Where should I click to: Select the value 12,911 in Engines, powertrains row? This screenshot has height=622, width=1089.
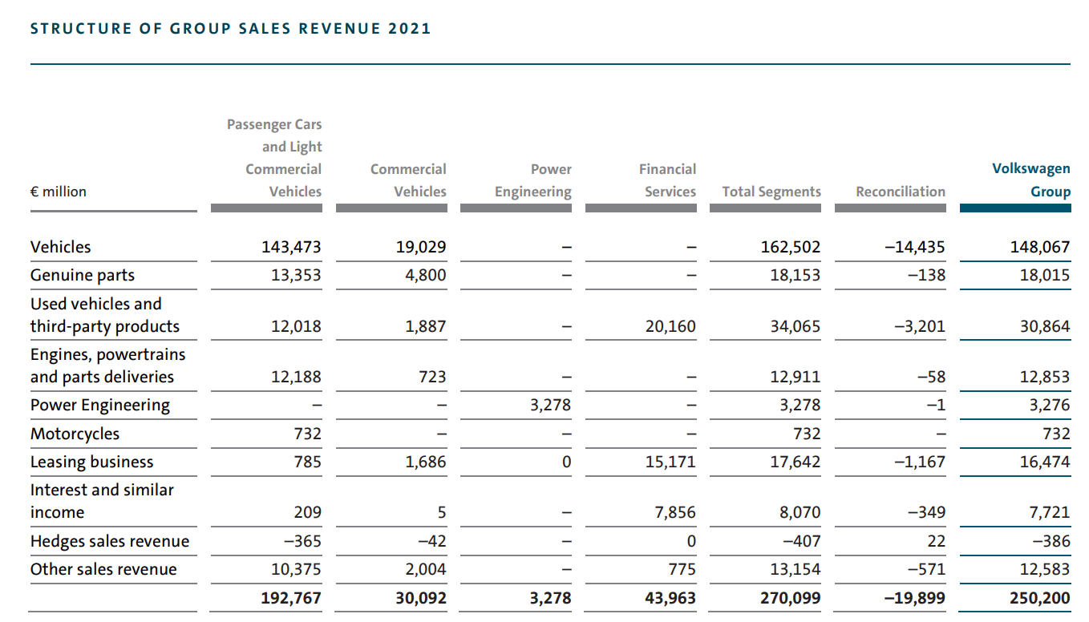(x=794, y=377)
